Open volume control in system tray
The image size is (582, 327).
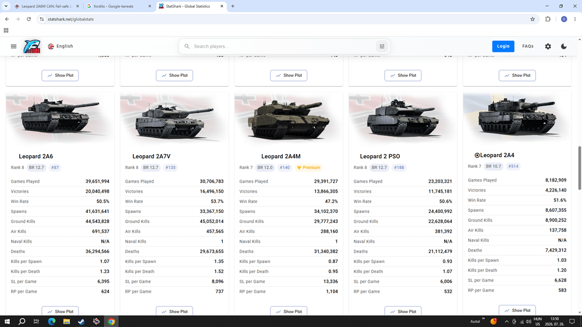click(528, 321)
